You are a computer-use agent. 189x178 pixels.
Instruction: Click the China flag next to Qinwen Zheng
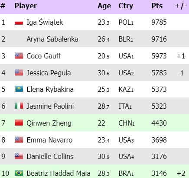19,123
